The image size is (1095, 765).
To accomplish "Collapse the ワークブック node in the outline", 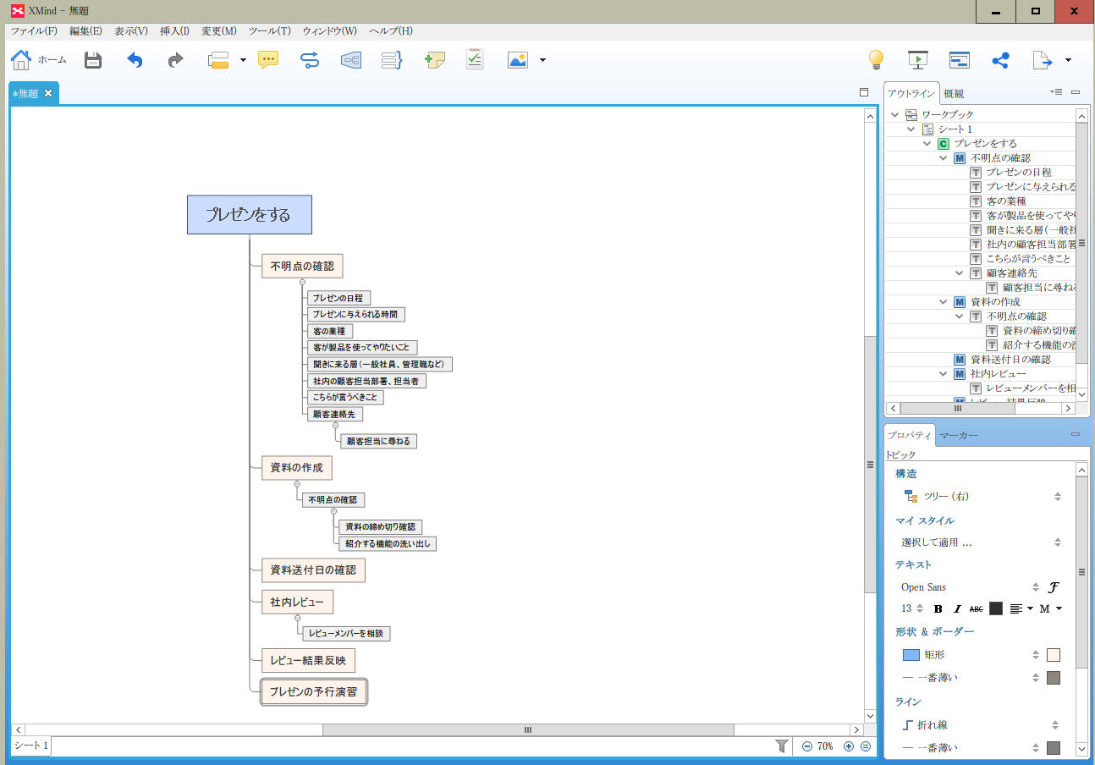I will (894, 115).
